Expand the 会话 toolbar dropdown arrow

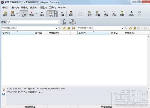17,14
